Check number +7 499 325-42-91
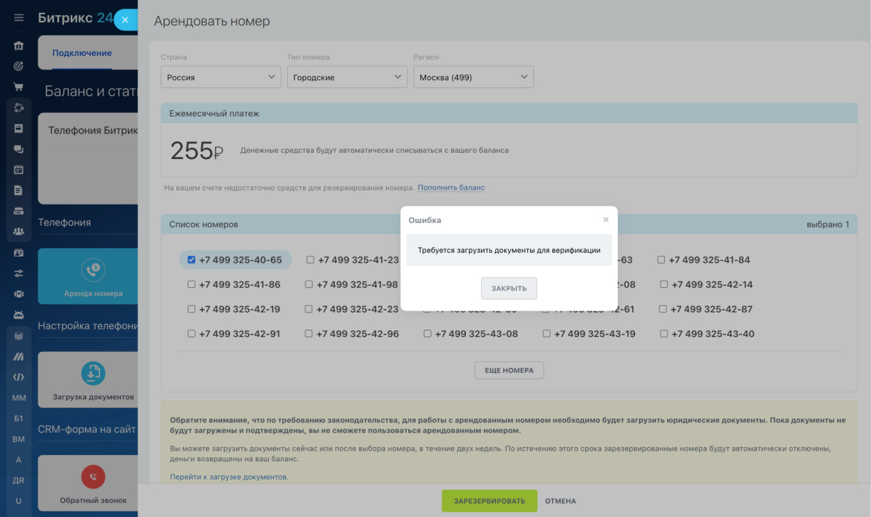The image size is (871, 517). point(191,334)
